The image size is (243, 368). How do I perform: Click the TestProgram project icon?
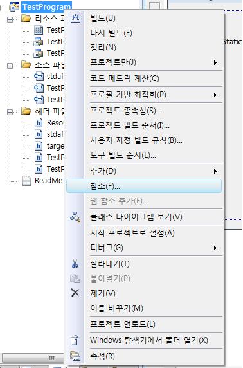[15, 6]
